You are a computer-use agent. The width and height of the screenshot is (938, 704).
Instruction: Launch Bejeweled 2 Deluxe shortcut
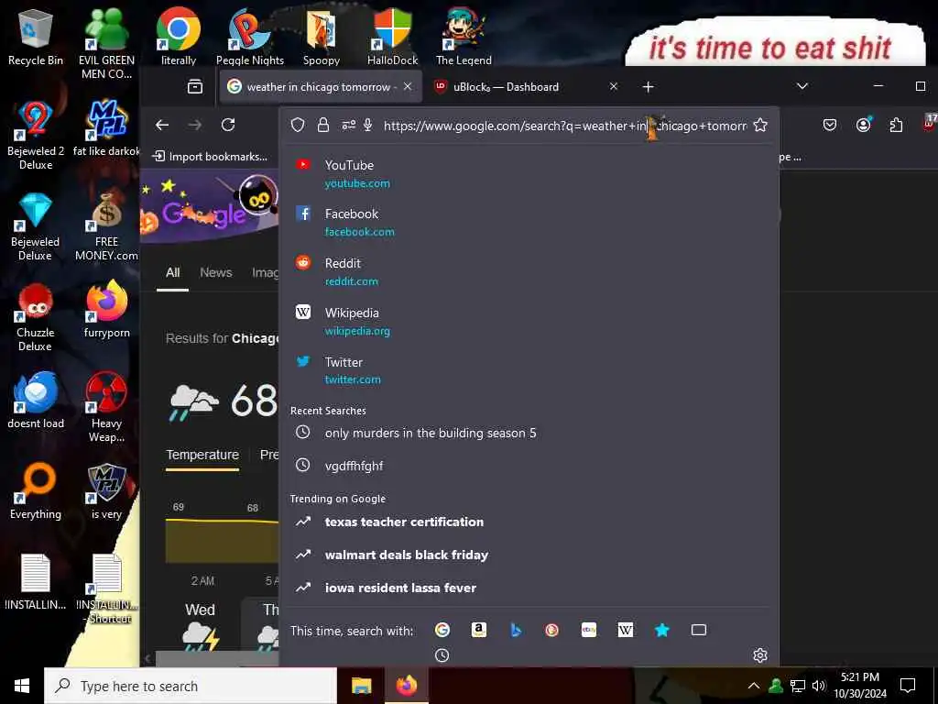36,136
